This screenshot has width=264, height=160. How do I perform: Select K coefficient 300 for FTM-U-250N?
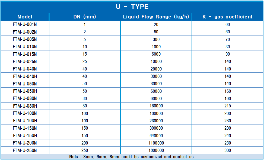(x=228, y=151)
